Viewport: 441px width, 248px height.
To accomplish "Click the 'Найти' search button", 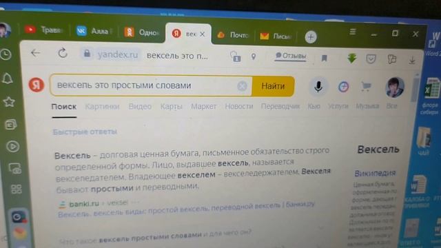I will (273, 86).
